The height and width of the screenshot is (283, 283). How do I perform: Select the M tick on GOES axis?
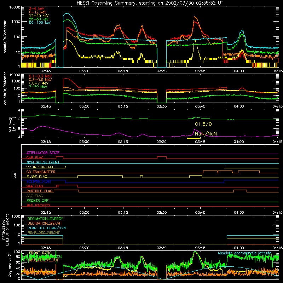tap(19, 110)
